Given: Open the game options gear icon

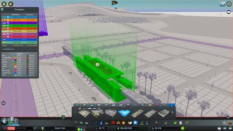Looking at the screenshot, I should (229, 4).
